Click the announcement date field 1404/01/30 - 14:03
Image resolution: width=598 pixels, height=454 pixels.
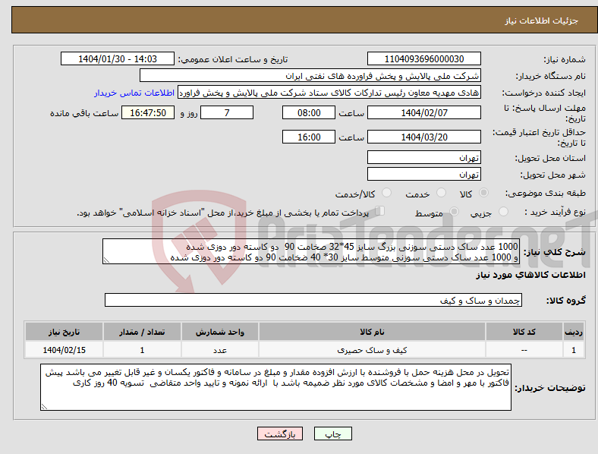click(118, 58)
